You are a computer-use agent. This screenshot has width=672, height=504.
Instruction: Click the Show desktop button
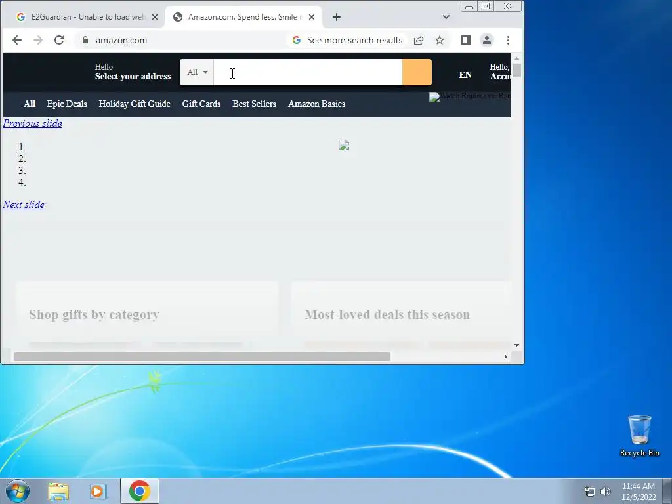[667, 492]
